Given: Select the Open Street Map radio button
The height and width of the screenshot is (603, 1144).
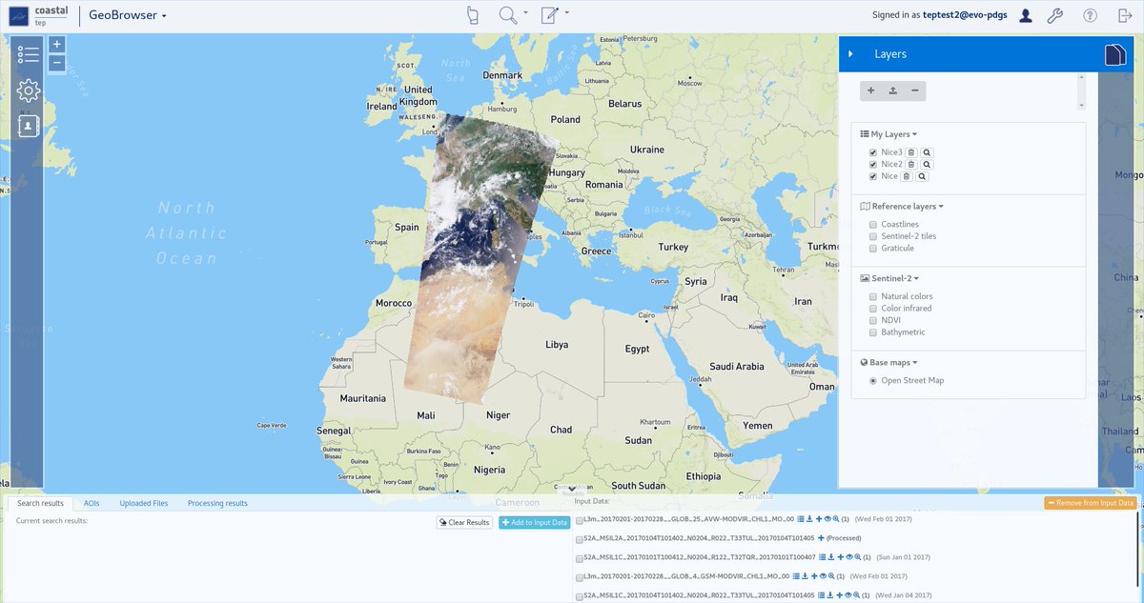Looking at the screenshot, I should [x=873, y=381].
